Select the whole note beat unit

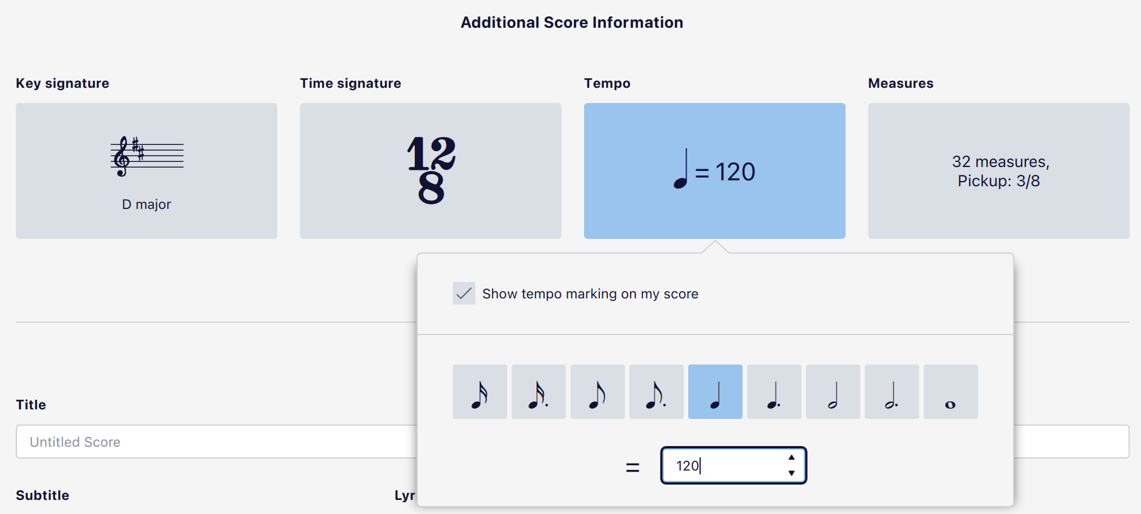(950, 391)
